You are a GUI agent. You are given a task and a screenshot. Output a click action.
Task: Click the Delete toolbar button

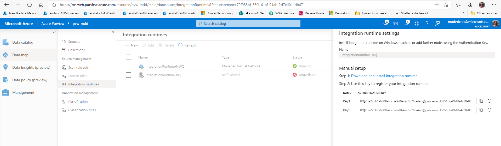pyautogui.click(x=166, y=45)
